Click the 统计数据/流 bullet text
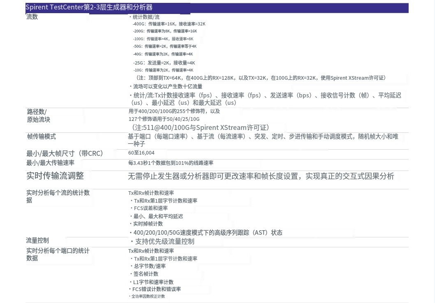The image size is (435, 303). tap(145, 17)
